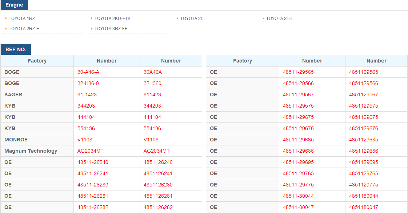408x213 pixels.
Task: Click KAGER reference number 81-1423
Action: pyautogui.click(x=87, y=95)
